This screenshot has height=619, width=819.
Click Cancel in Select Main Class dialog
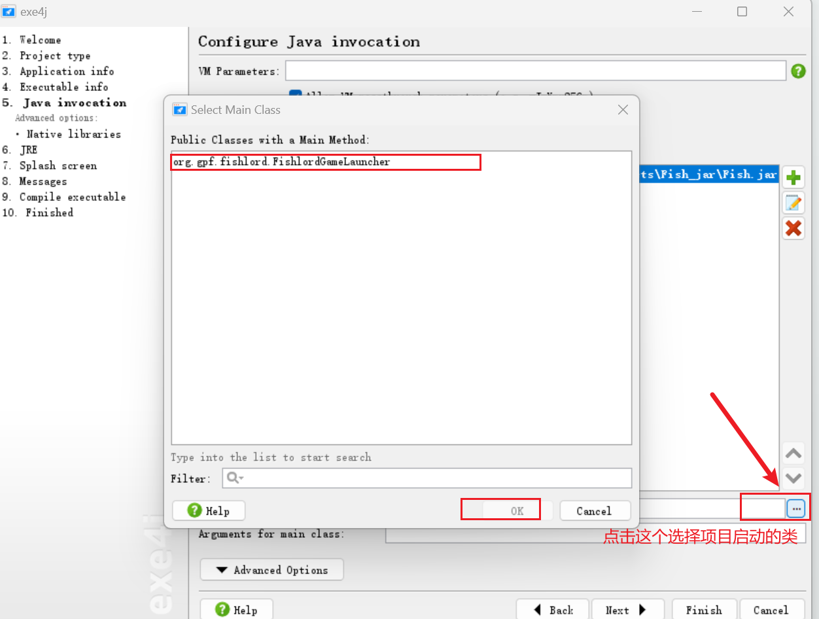[x=594, y=511]
